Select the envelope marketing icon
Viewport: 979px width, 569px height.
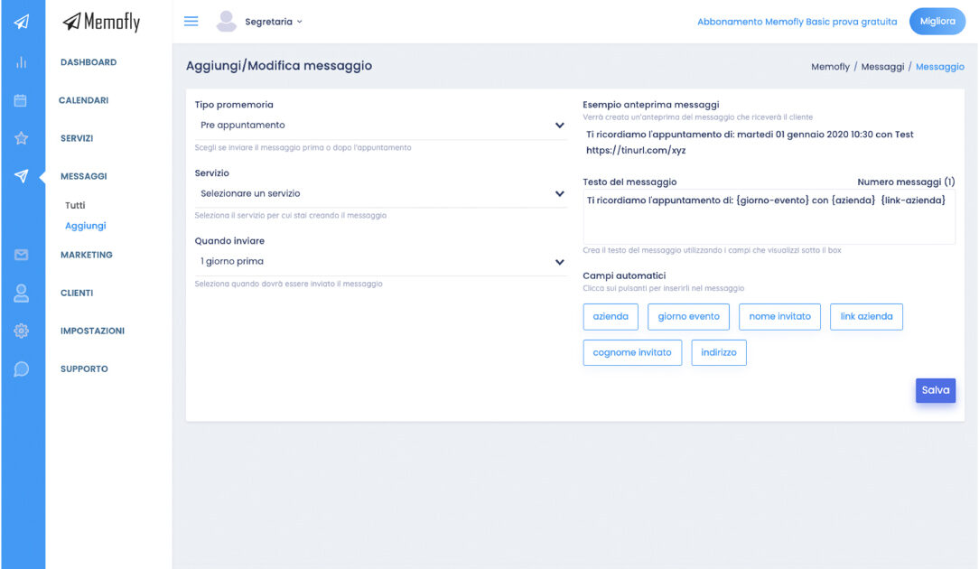tap(22, 255)
